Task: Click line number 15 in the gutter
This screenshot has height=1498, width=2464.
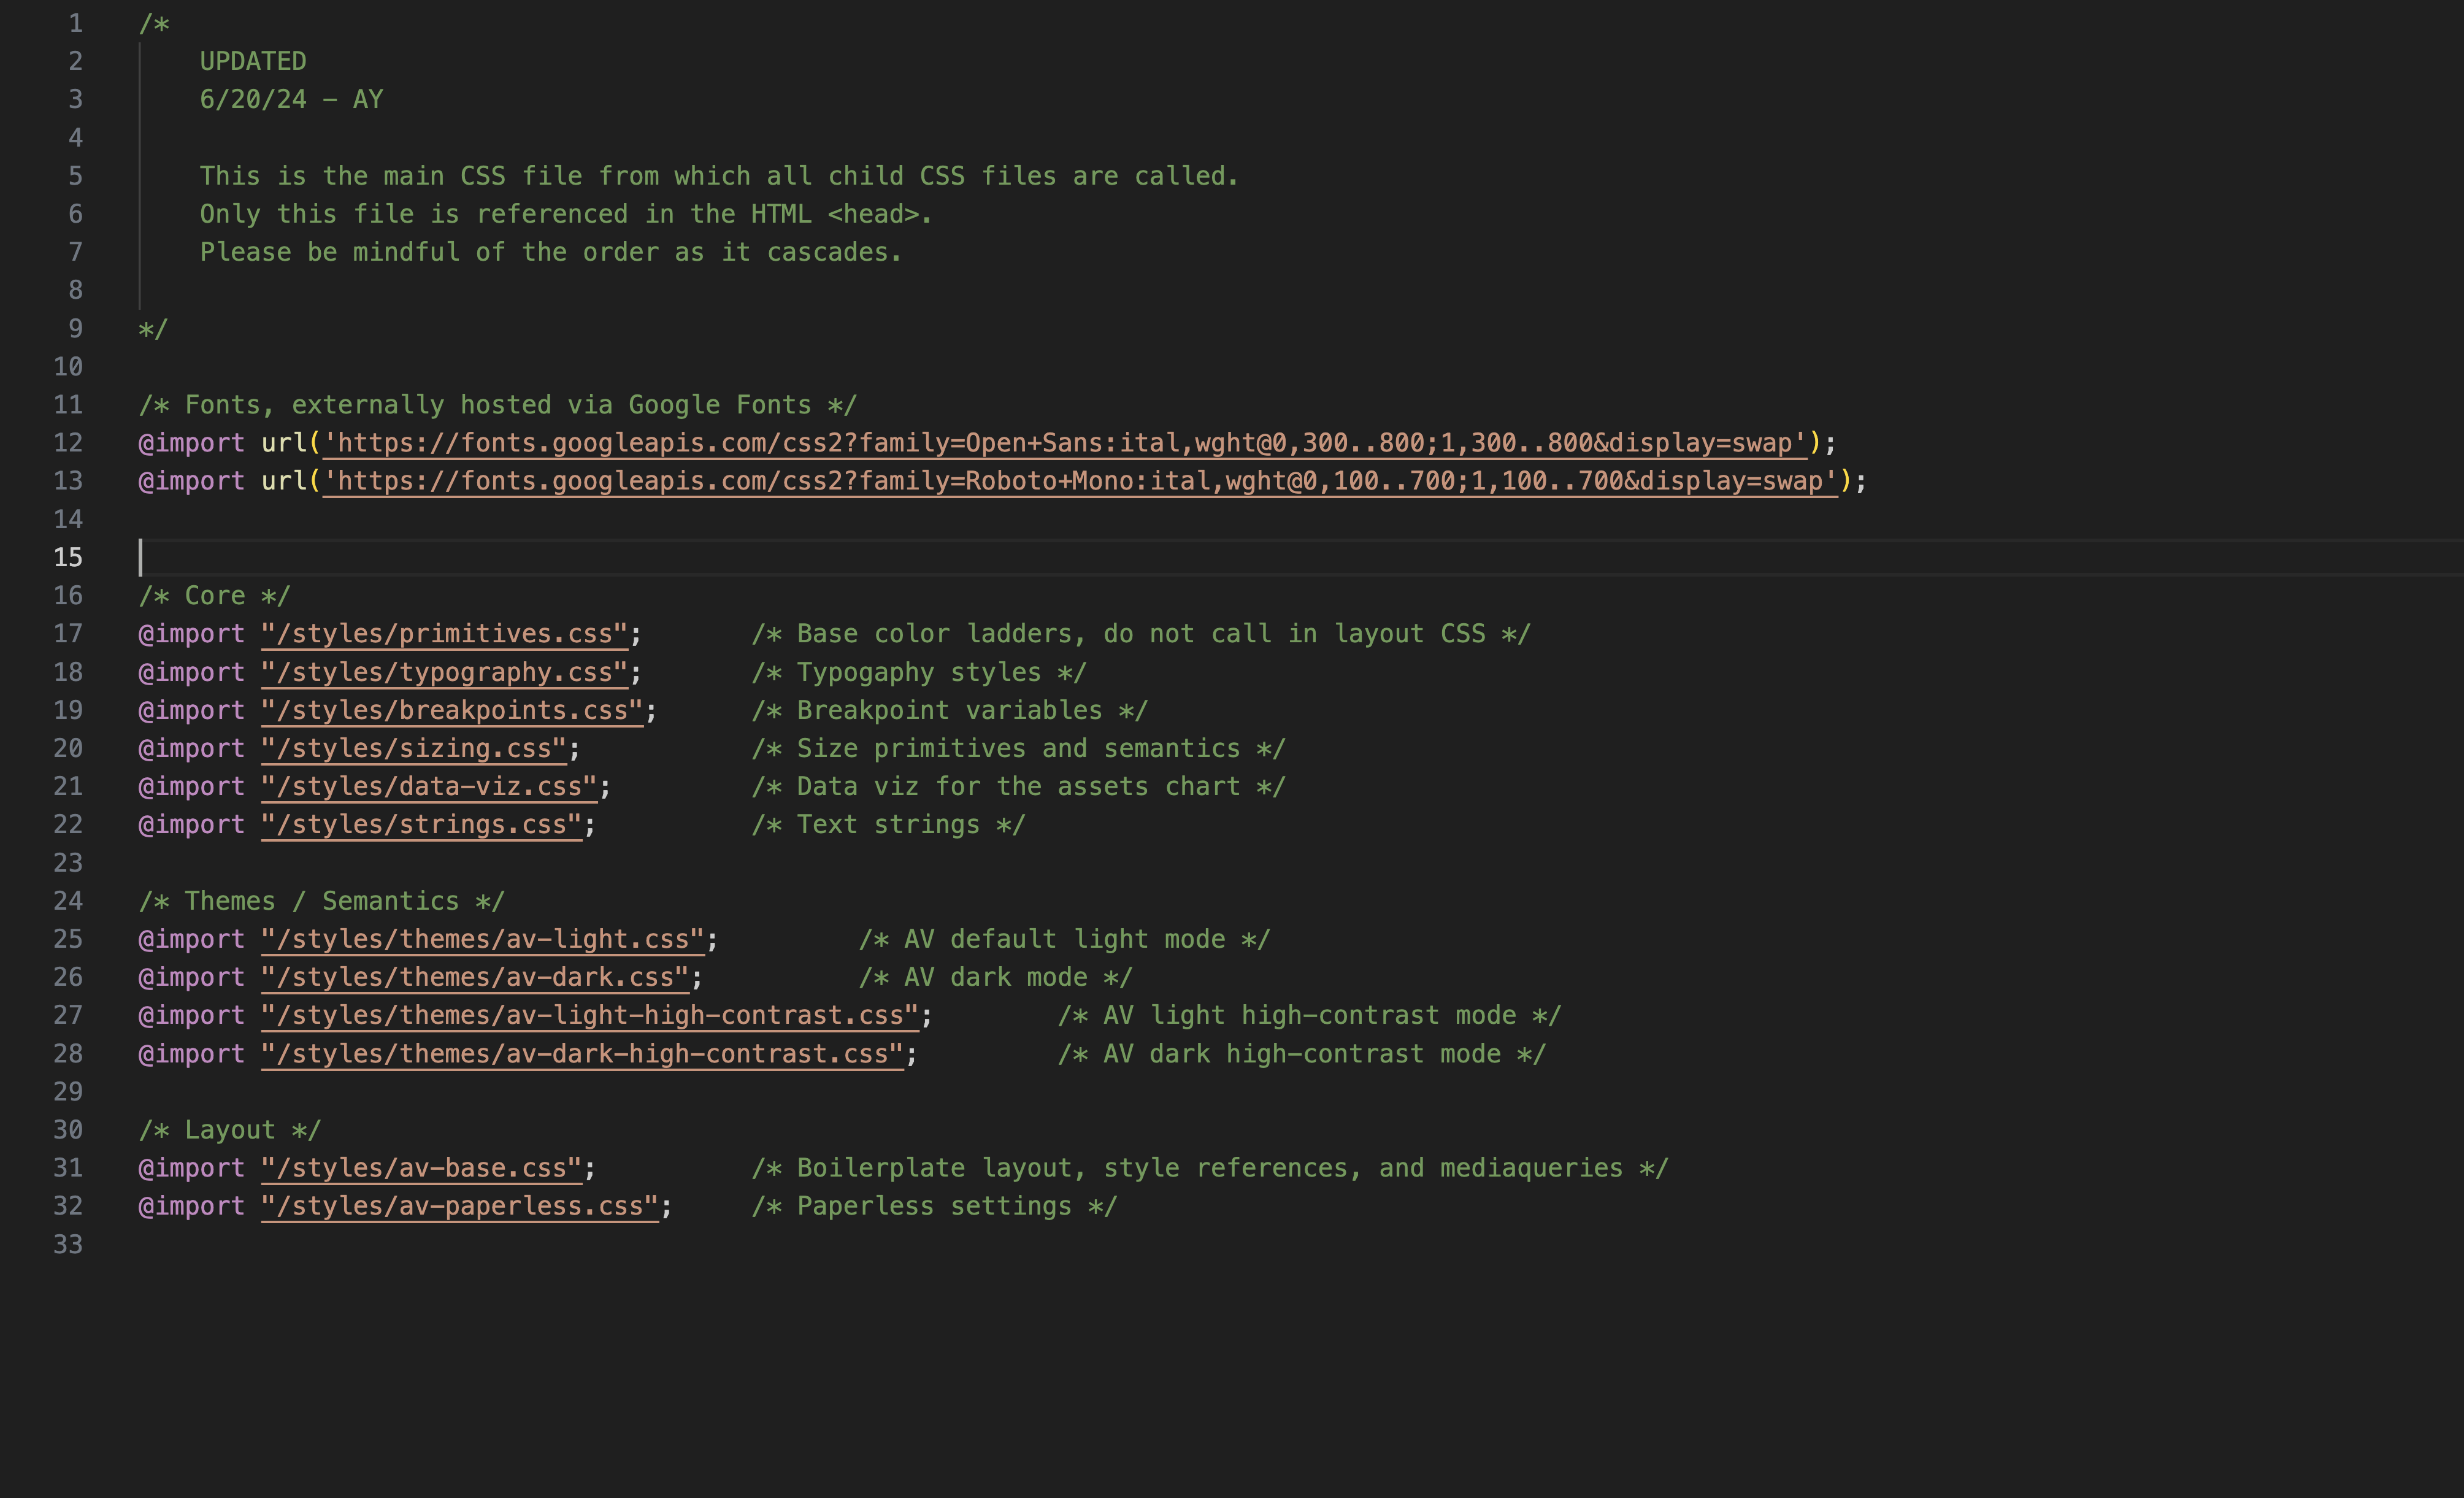Action: tap(68, 557)
